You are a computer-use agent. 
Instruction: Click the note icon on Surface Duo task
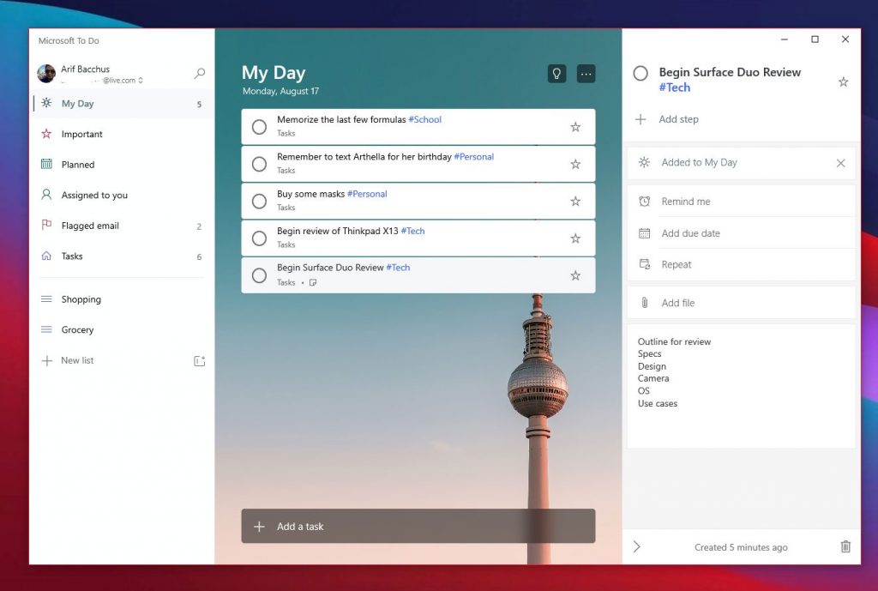313,282
